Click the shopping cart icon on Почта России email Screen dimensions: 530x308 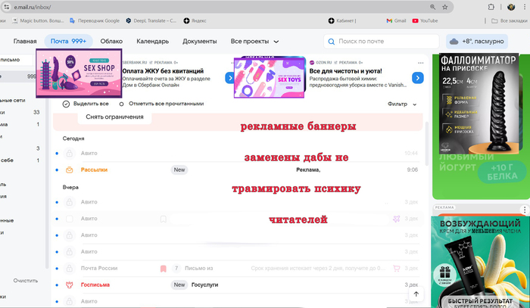pos(395,268)
